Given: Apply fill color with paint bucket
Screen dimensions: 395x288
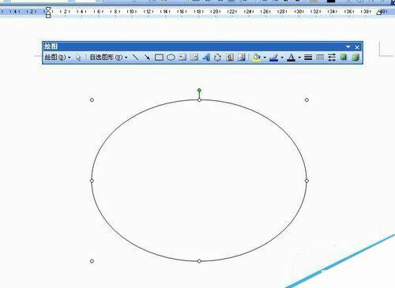Looking at the screenshot, I should point(257,57).
